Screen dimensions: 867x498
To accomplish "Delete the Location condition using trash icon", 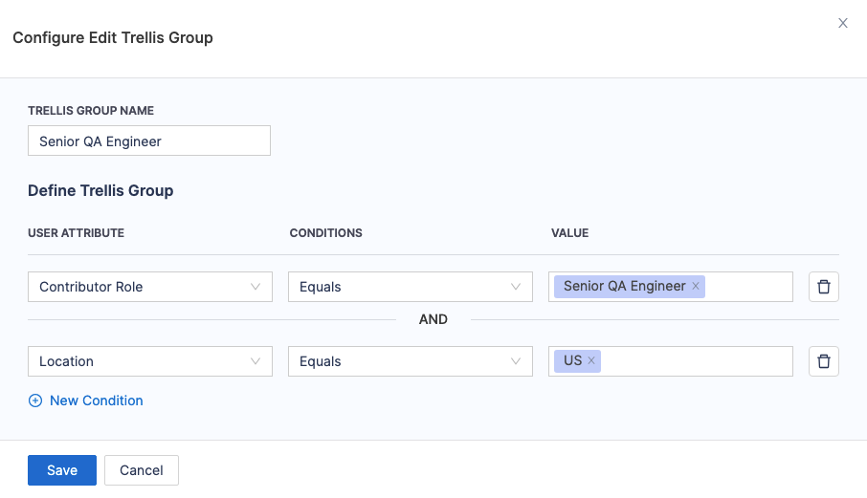I will [x=823, y=361].
